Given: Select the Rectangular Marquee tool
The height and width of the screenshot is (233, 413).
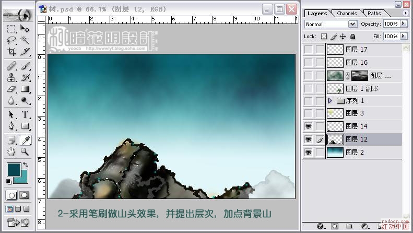Looking at the screenshot, I should coord(11,29).
